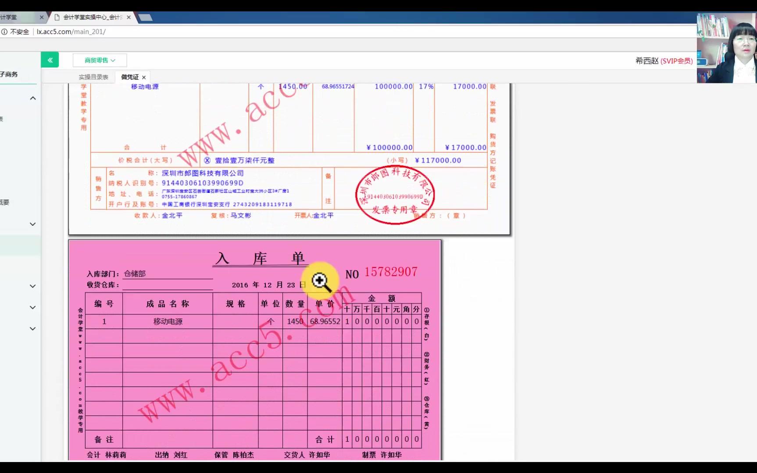Click the user name 希西赵
757x473 pixels.
[647, 61]
